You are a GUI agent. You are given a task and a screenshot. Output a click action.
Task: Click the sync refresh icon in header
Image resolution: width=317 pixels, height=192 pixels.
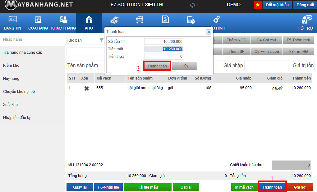[193, 5]
